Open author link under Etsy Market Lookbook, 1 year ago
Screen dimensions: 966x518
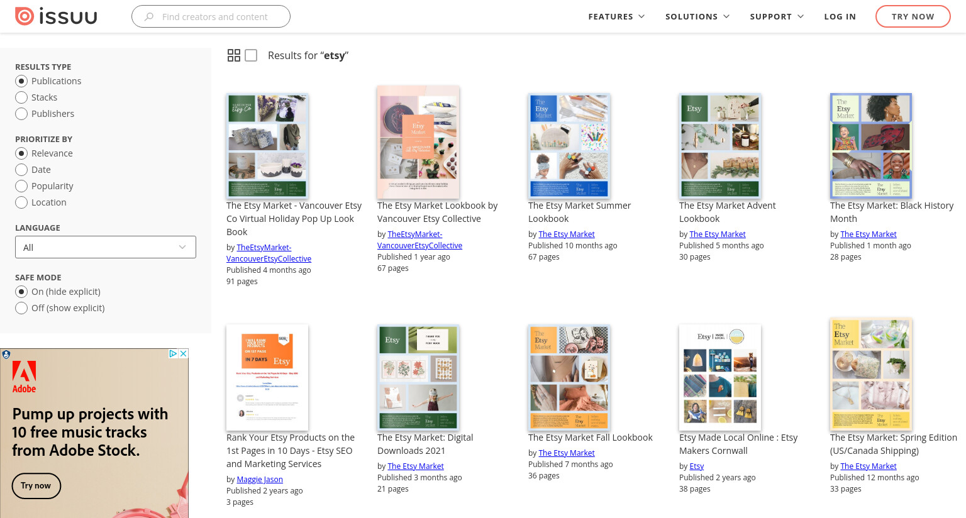click(x=420, y=240)
